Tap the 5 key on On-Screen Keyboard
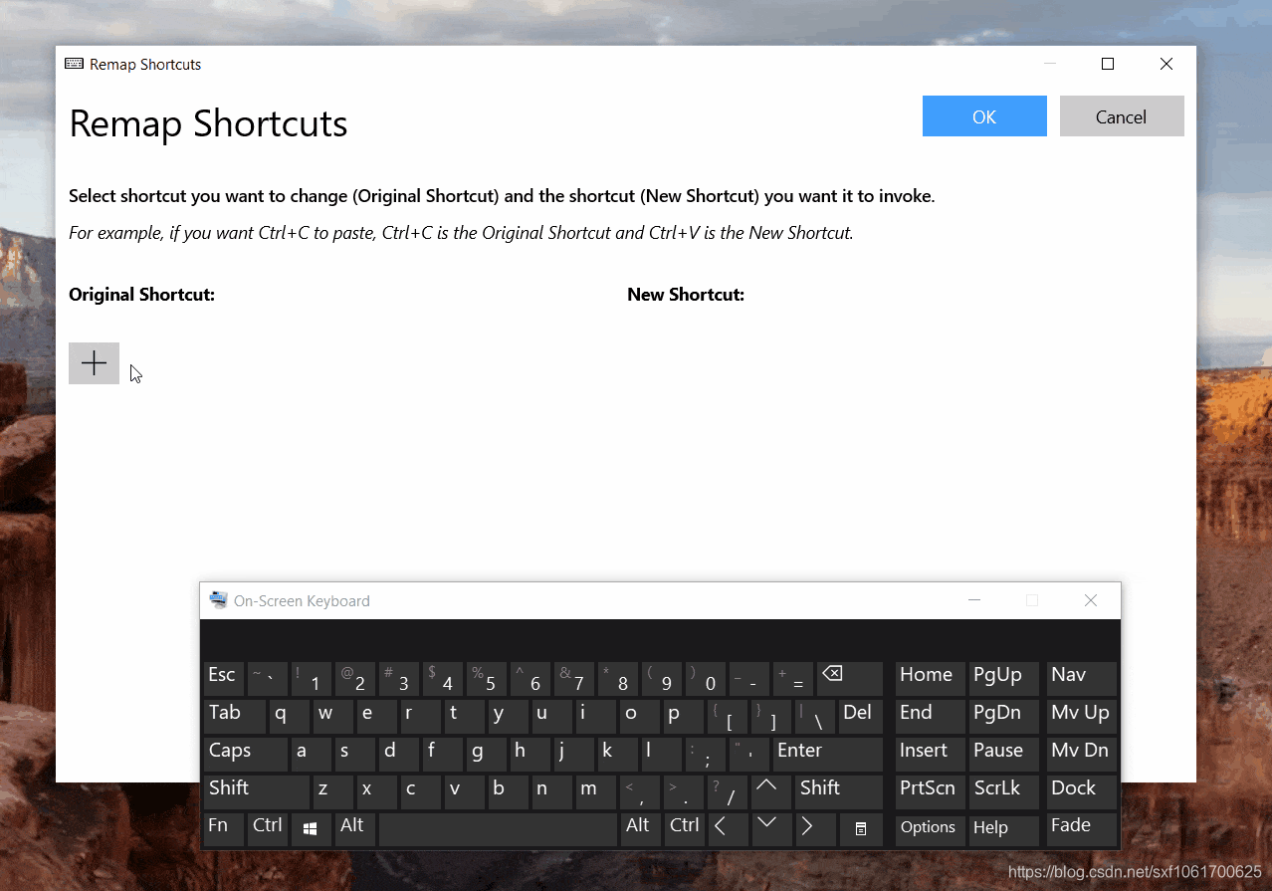This screenshot has height=891, width=1272. 487,678
